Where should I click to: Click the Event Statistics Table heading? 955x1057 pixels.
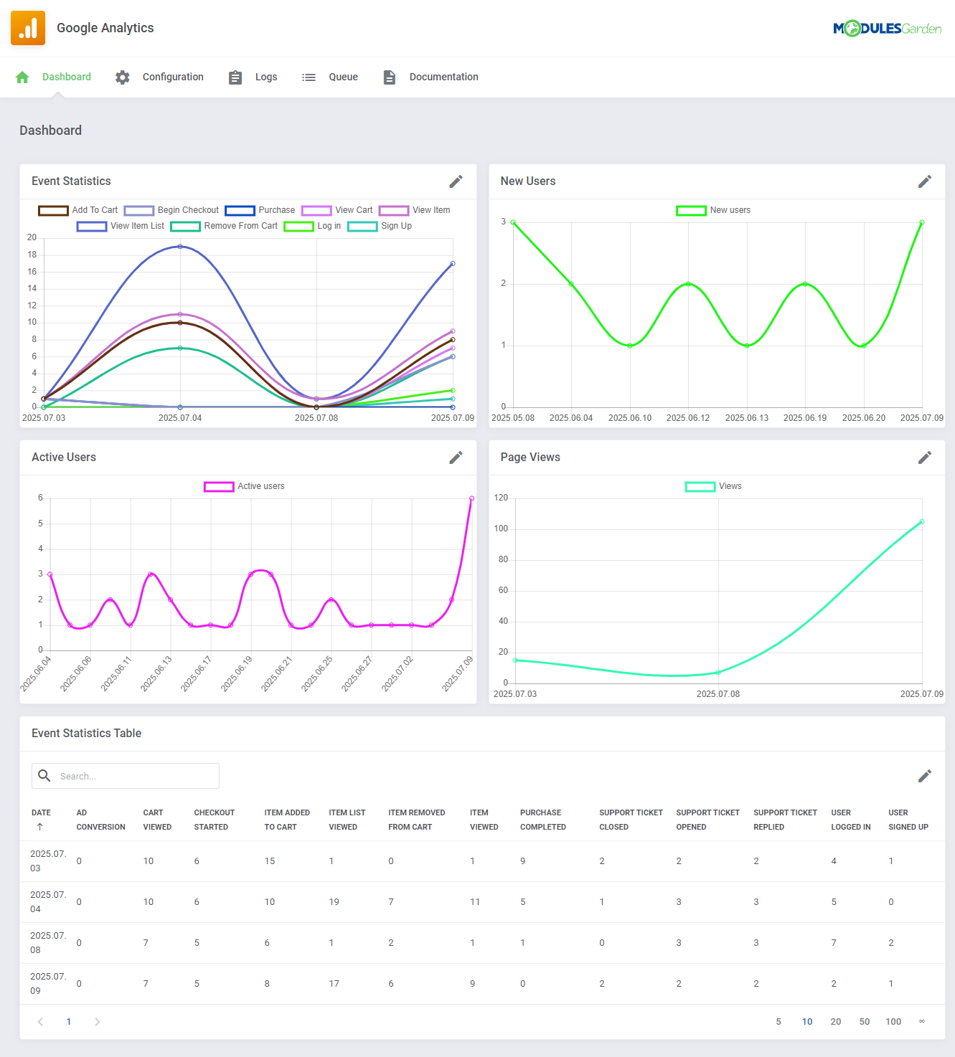(x=86, y=734)
